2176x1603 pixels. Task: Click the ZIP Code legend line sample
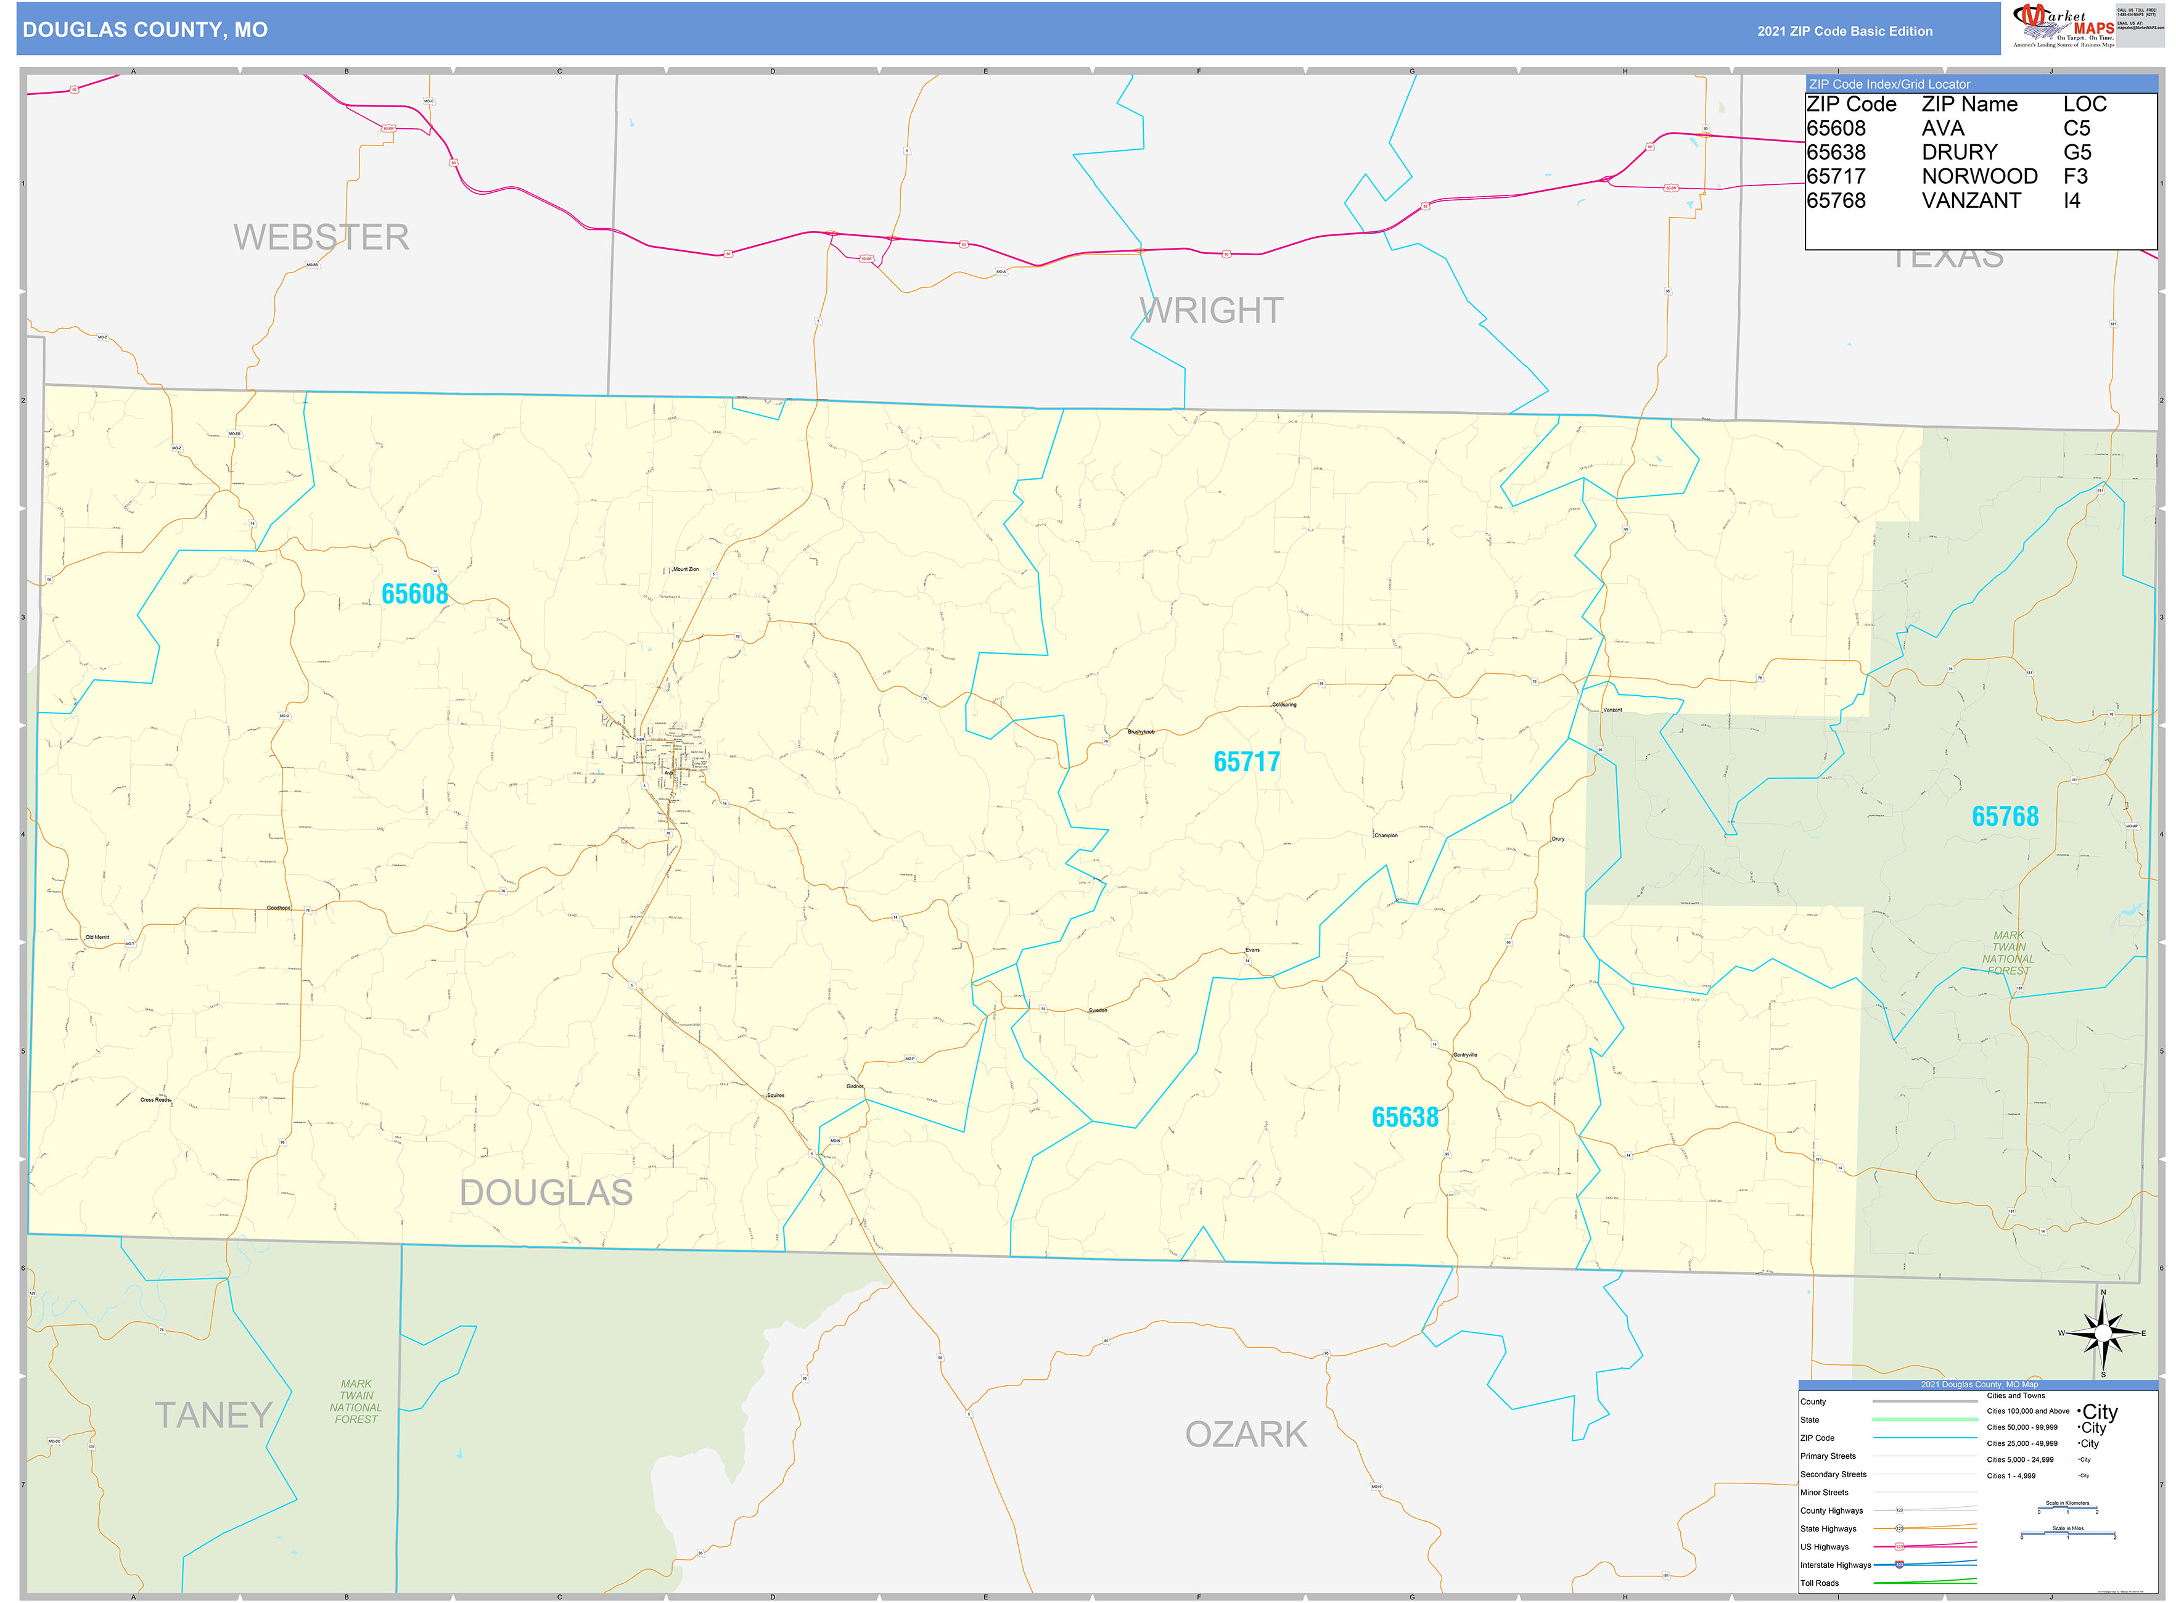click(x=1924, y=1439)
